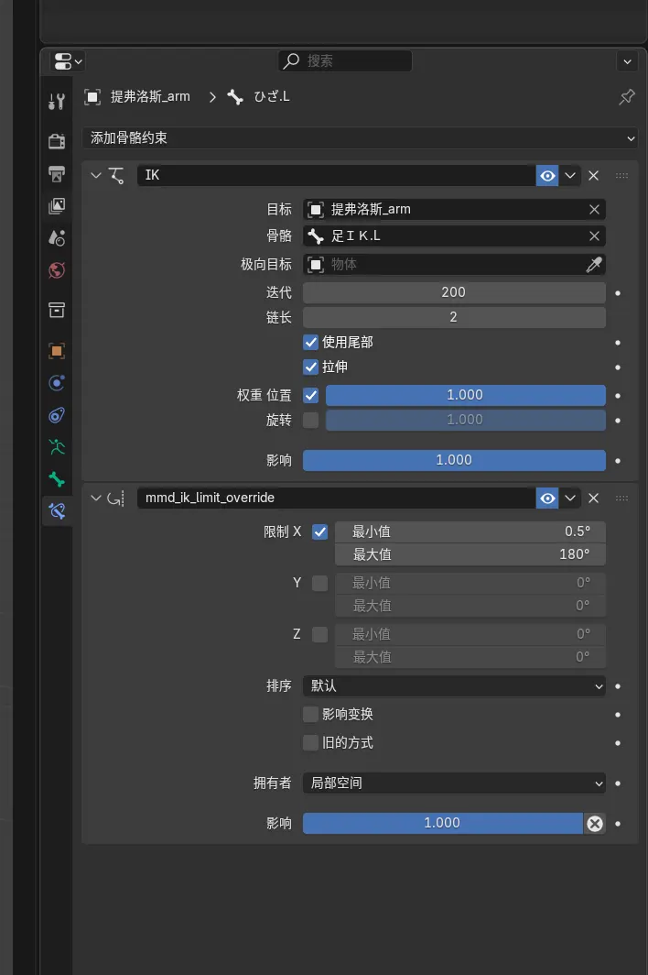Open the View Layer properties tab
The width and height of the screenshot is (648, 975).
pos(57,206)
